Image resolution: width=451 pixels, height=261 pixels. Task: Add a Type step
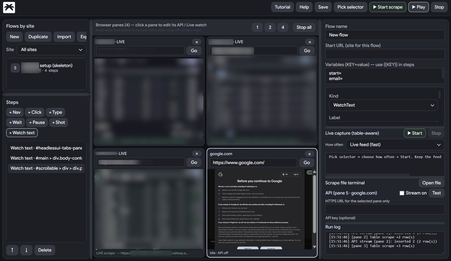55,112
